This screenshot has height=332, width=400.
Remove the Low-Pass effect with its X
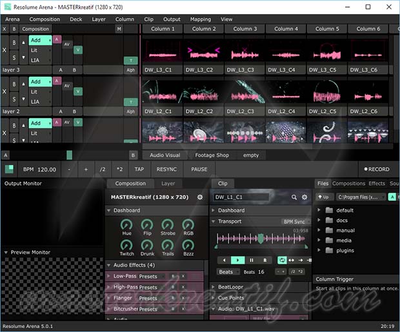pyautogui.click(x=183, y=276)
